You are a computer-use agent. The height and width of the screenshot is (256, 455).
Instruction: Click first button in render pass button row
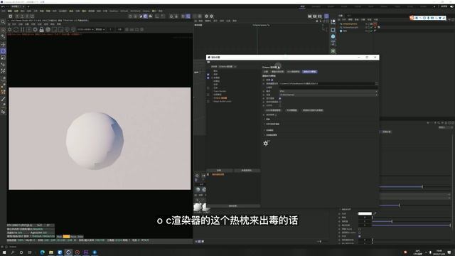(273, 110)
